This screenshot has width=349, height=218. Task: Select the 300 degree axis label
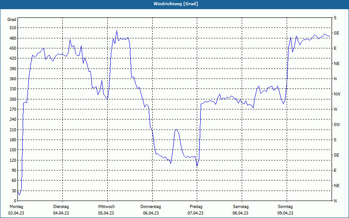pos(13,99)
